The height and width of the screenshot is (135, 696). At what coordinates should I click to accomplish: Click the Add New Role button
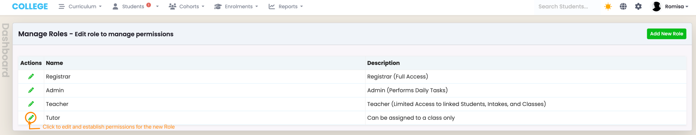666,34
